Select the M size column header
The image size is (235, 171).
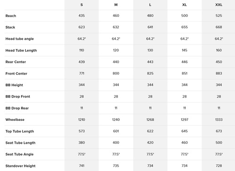116,5
